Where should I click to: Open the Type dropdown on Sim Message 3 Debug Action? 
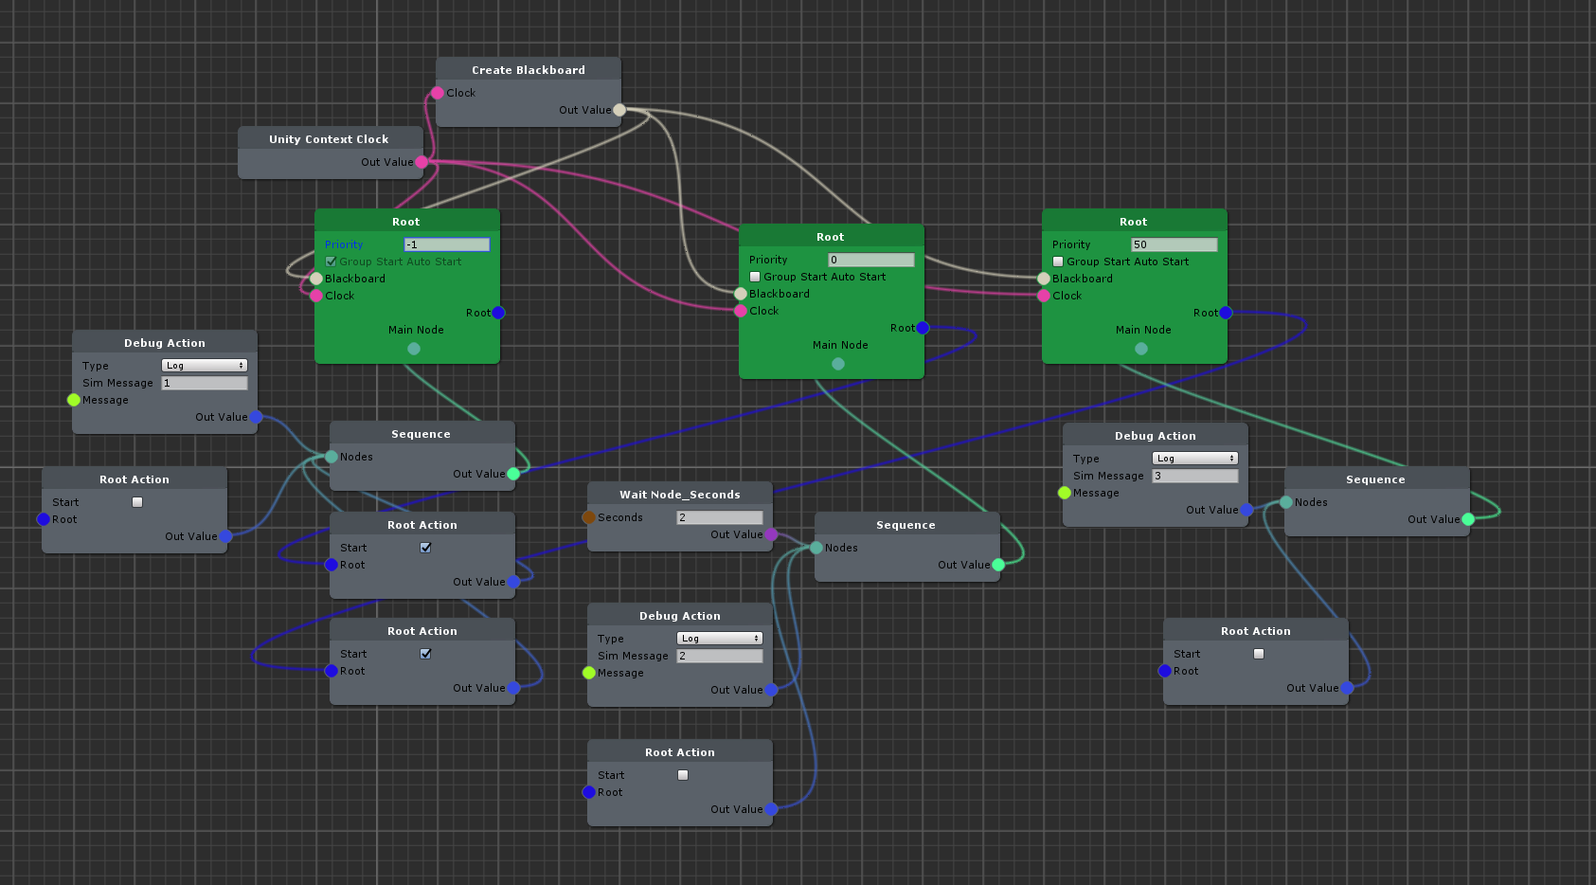tap(1194, 458)
